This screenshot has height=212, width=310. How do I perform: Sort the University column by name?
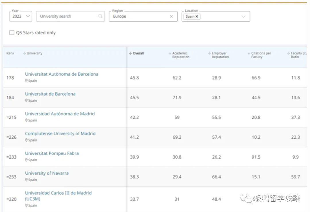pos(34,53)
